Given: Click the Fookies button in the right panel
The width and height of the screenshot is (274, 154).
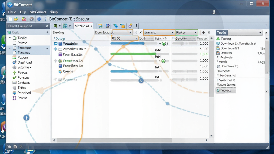Looking at the screenshot, I should 226,90.
